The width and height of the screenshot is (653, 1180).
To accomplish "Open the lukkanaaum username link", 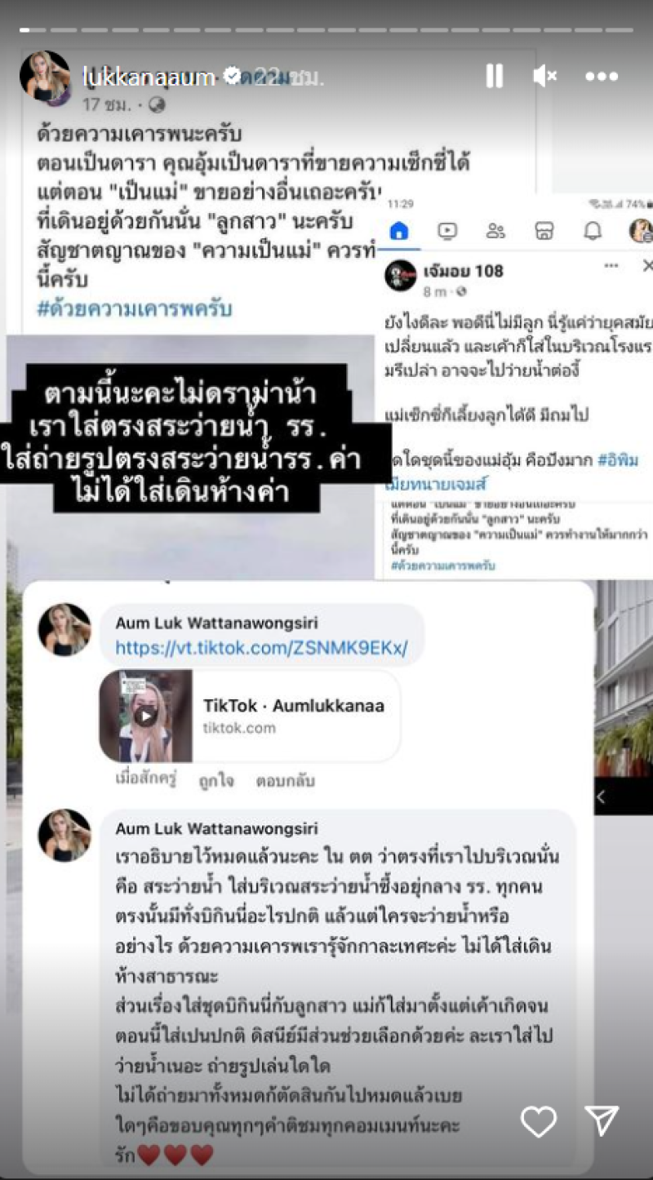I will tap(149, 77).
